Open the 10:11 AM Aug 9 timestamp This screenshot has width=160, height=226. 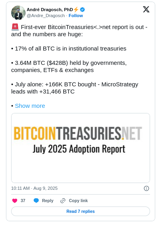point(34,188)
